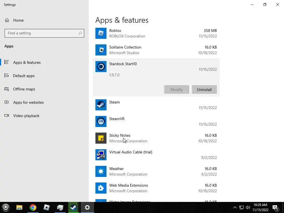This screenshot has width=284, height=213.
Task: Uninstall Stardock Start10
Action: tap(204, 90)
